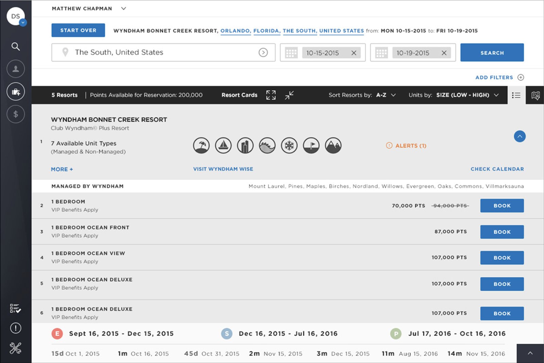Book the 1 Bedroom unit
The width and height of the screenshot is (544, 363).
click(x=502, y=205)
